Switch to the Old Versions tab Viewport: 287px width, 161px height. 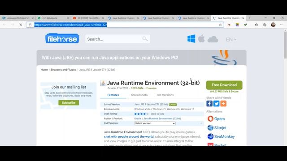[165, 95]
